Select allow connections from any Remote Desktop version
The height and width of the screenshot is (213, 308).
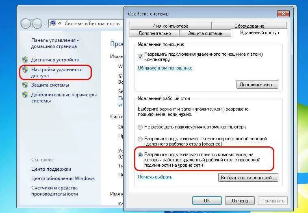coord(140,139)
